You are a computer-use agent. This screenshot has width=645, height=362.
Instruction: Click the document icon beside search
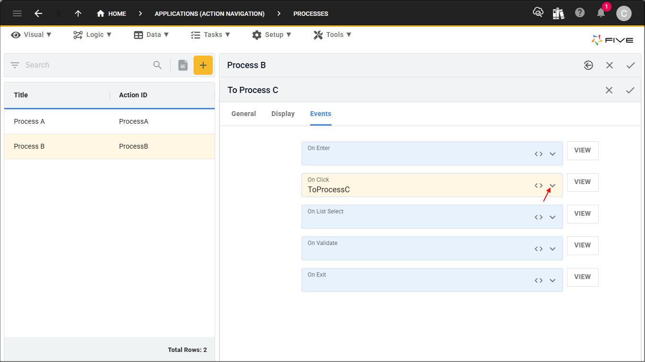(183, 65)
